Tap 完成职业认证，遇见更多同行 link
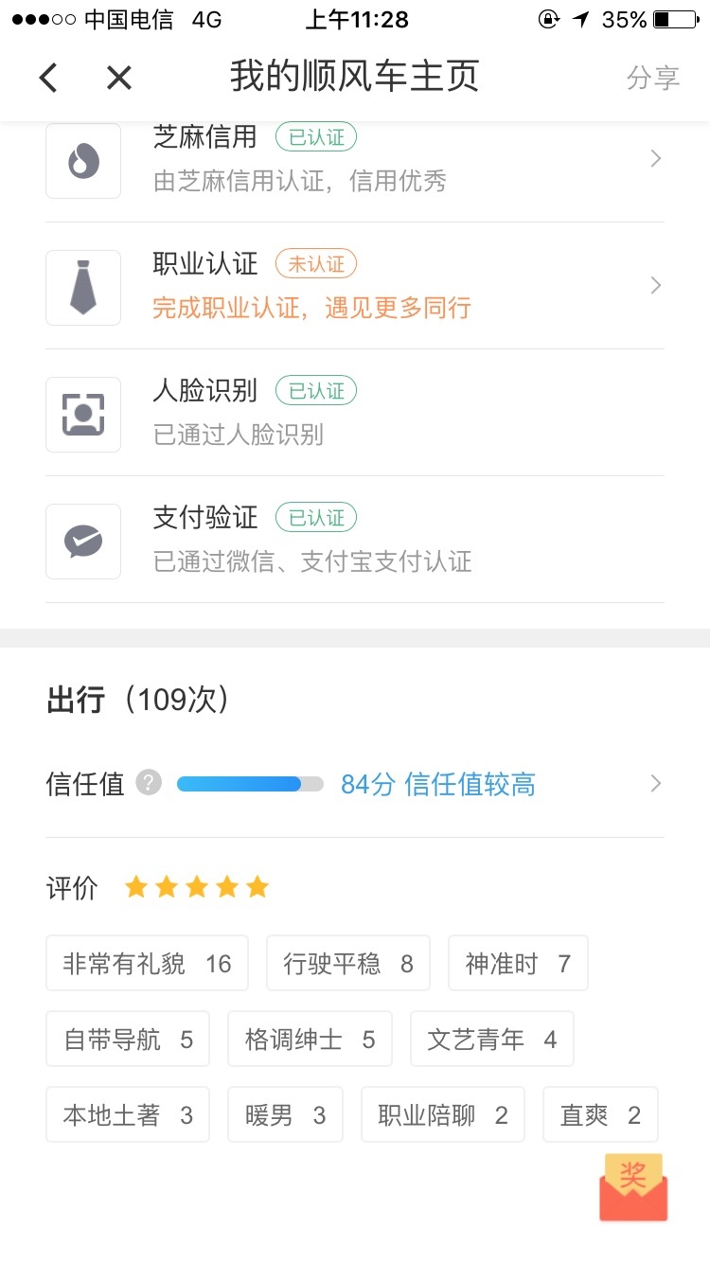710x1263 pixels. pyautogui.click(x=311, y=308)
